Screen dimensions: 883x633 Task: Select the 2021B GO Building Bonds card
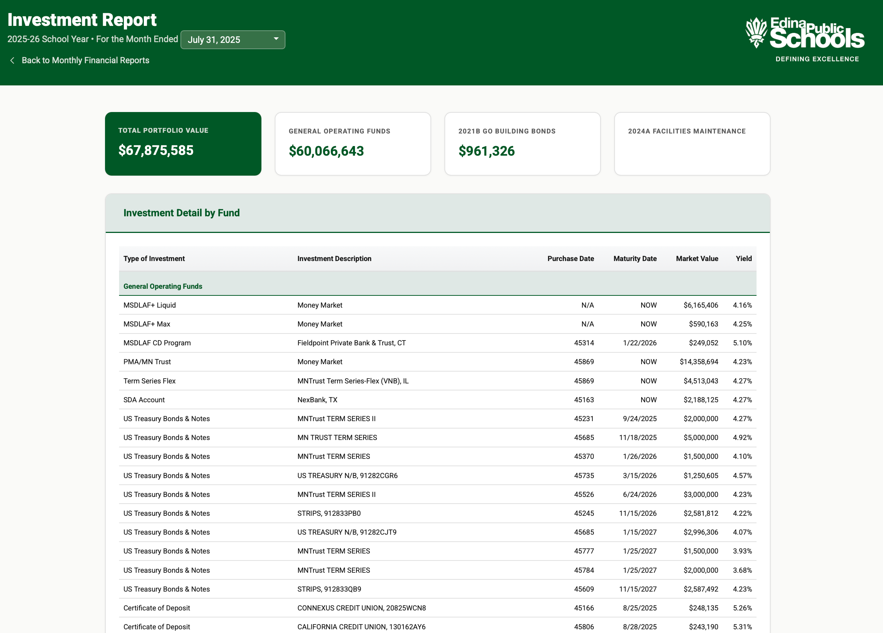[x=522, y=144]
